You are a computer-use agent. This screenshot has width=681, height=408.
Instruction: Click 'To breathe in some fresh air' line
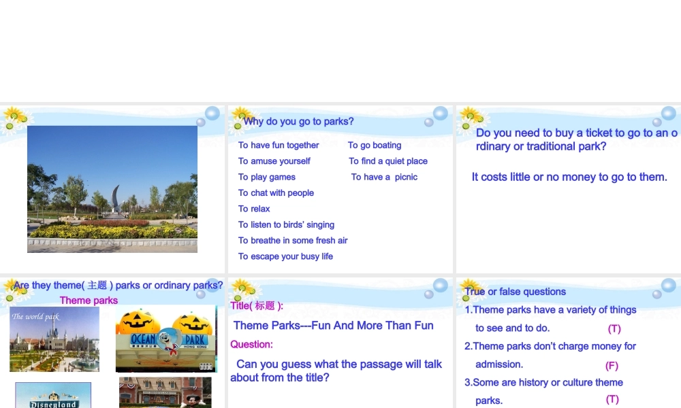(293, 240)
